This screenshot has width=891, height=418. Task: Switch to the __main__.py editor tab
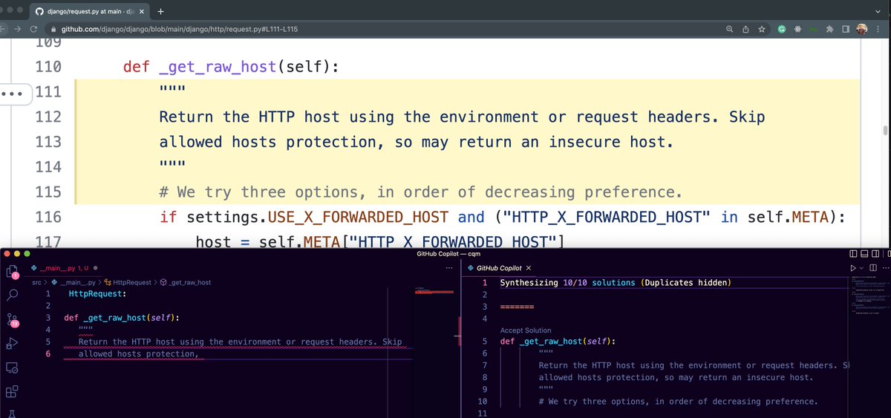click(65, 268)
